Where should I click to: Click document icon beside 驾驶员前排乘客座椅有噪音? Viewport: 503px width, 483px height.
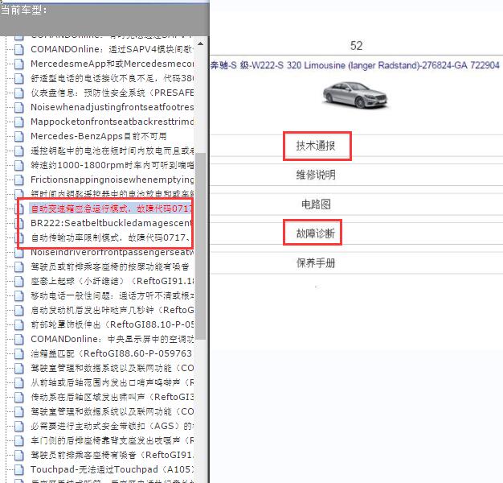(19, 455)
